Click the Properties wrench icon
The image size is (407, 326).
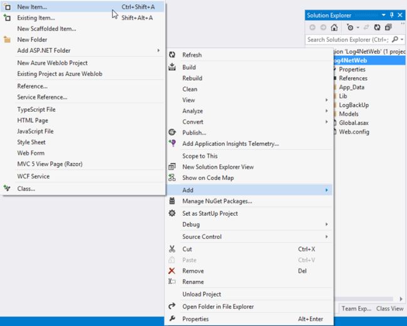(172, 318)
